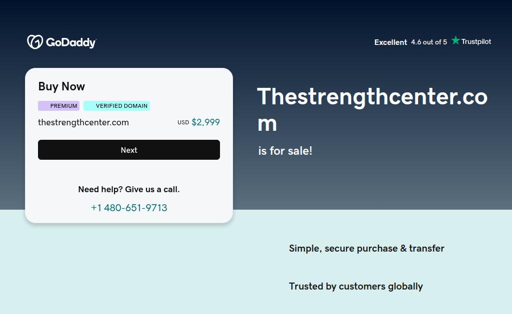Click the '4.6 out of 5' score
Screen dimensions: 512x314
coord(429,42)
